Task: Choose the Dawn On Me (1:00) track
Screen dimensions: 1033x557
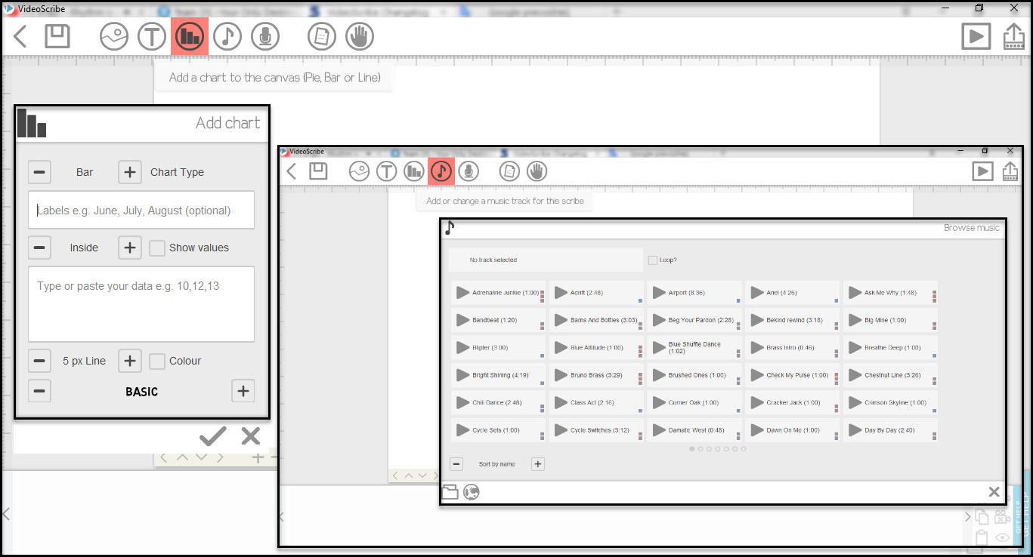Action: pyautogui.click(x=792, y=430)
